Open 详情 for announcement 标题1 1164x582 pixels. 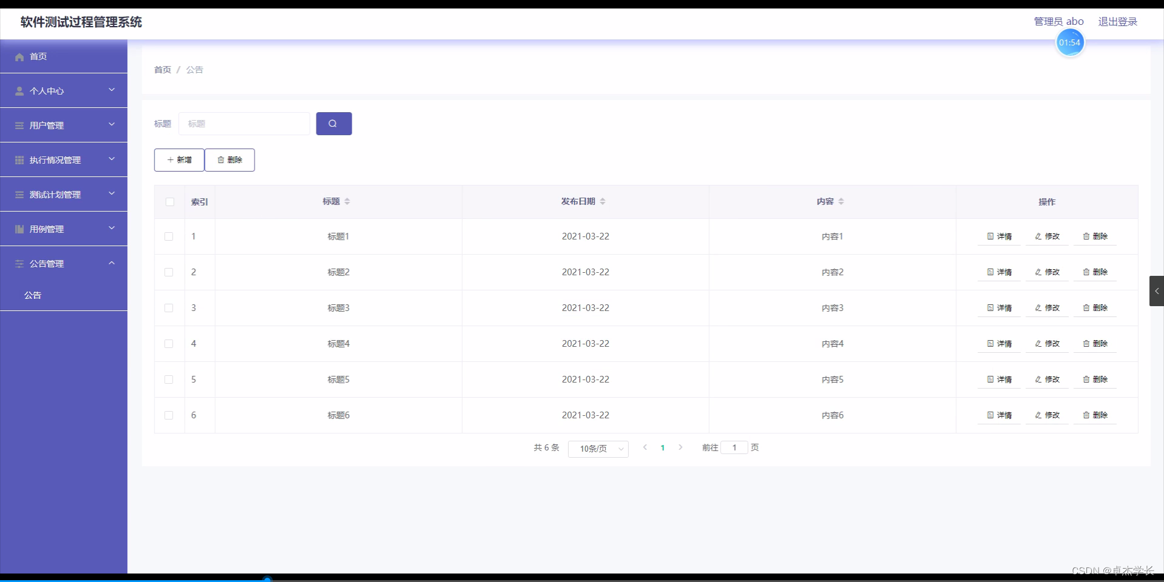coord(998,236)
